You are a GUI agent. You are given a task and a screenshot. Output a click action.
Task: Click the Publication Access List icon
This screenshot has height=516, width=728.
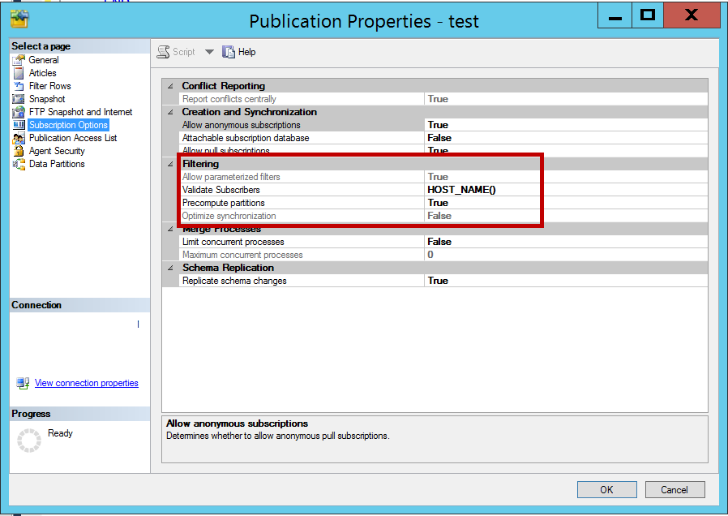pyautogui.click(x=19, y=138)
